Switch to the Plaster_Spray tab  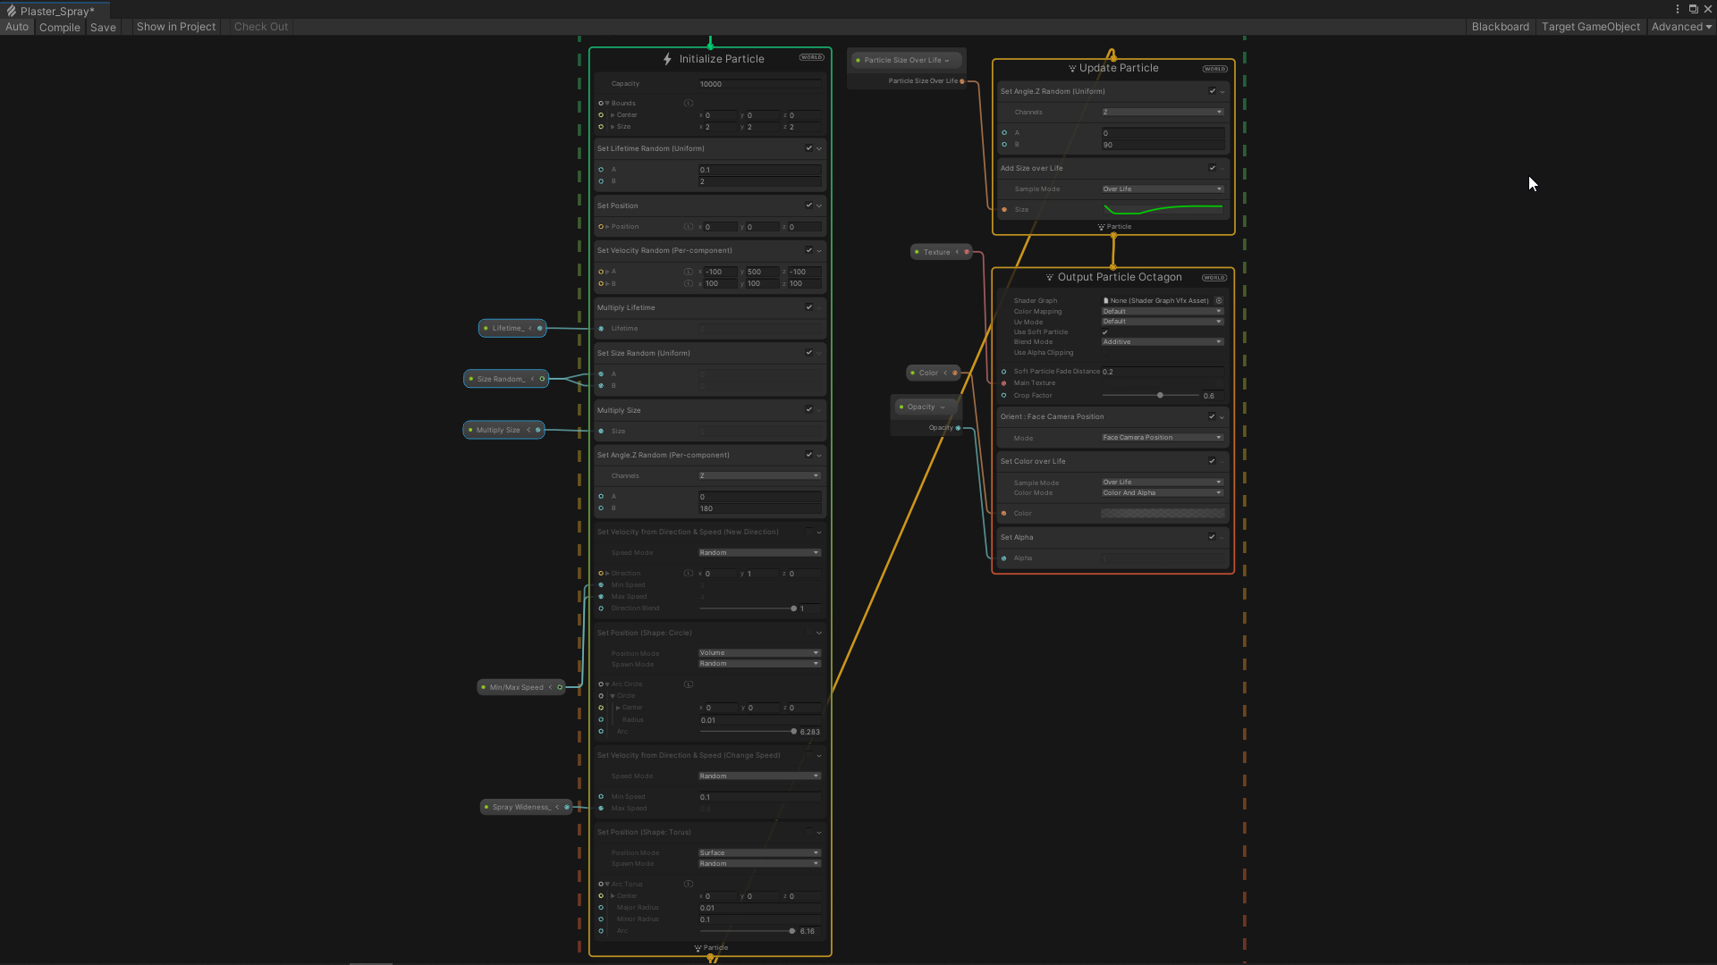pos(54,11)
